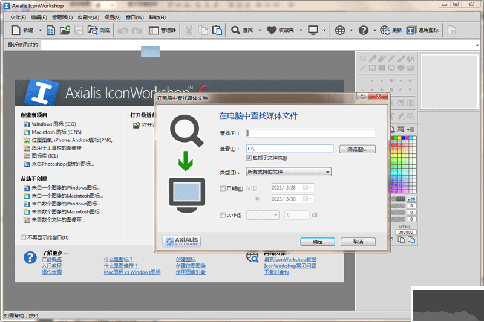Screen dimensions: 484x322
Task: Click the Search (查找) magnifier toolbar icon
Action: (235, 30)
